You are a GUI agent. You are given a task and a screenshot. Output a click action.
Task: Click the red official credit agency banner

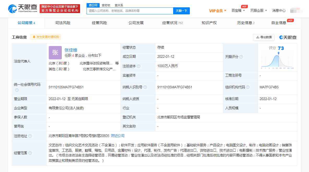coord(60,9)
